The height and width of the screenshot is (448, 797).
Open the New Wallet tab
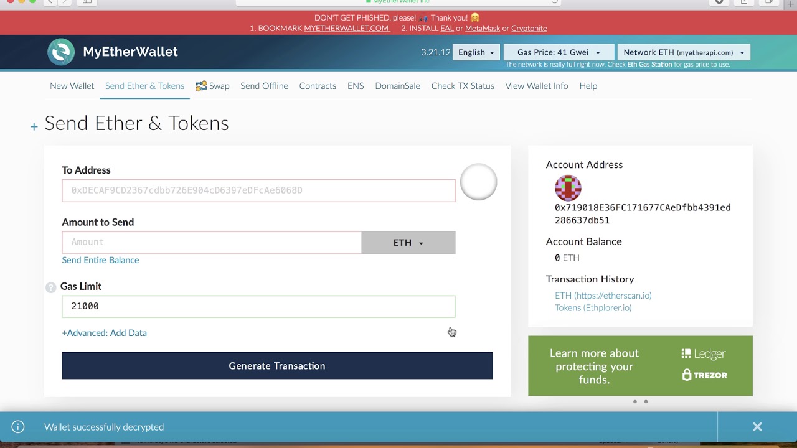point(72,86)
